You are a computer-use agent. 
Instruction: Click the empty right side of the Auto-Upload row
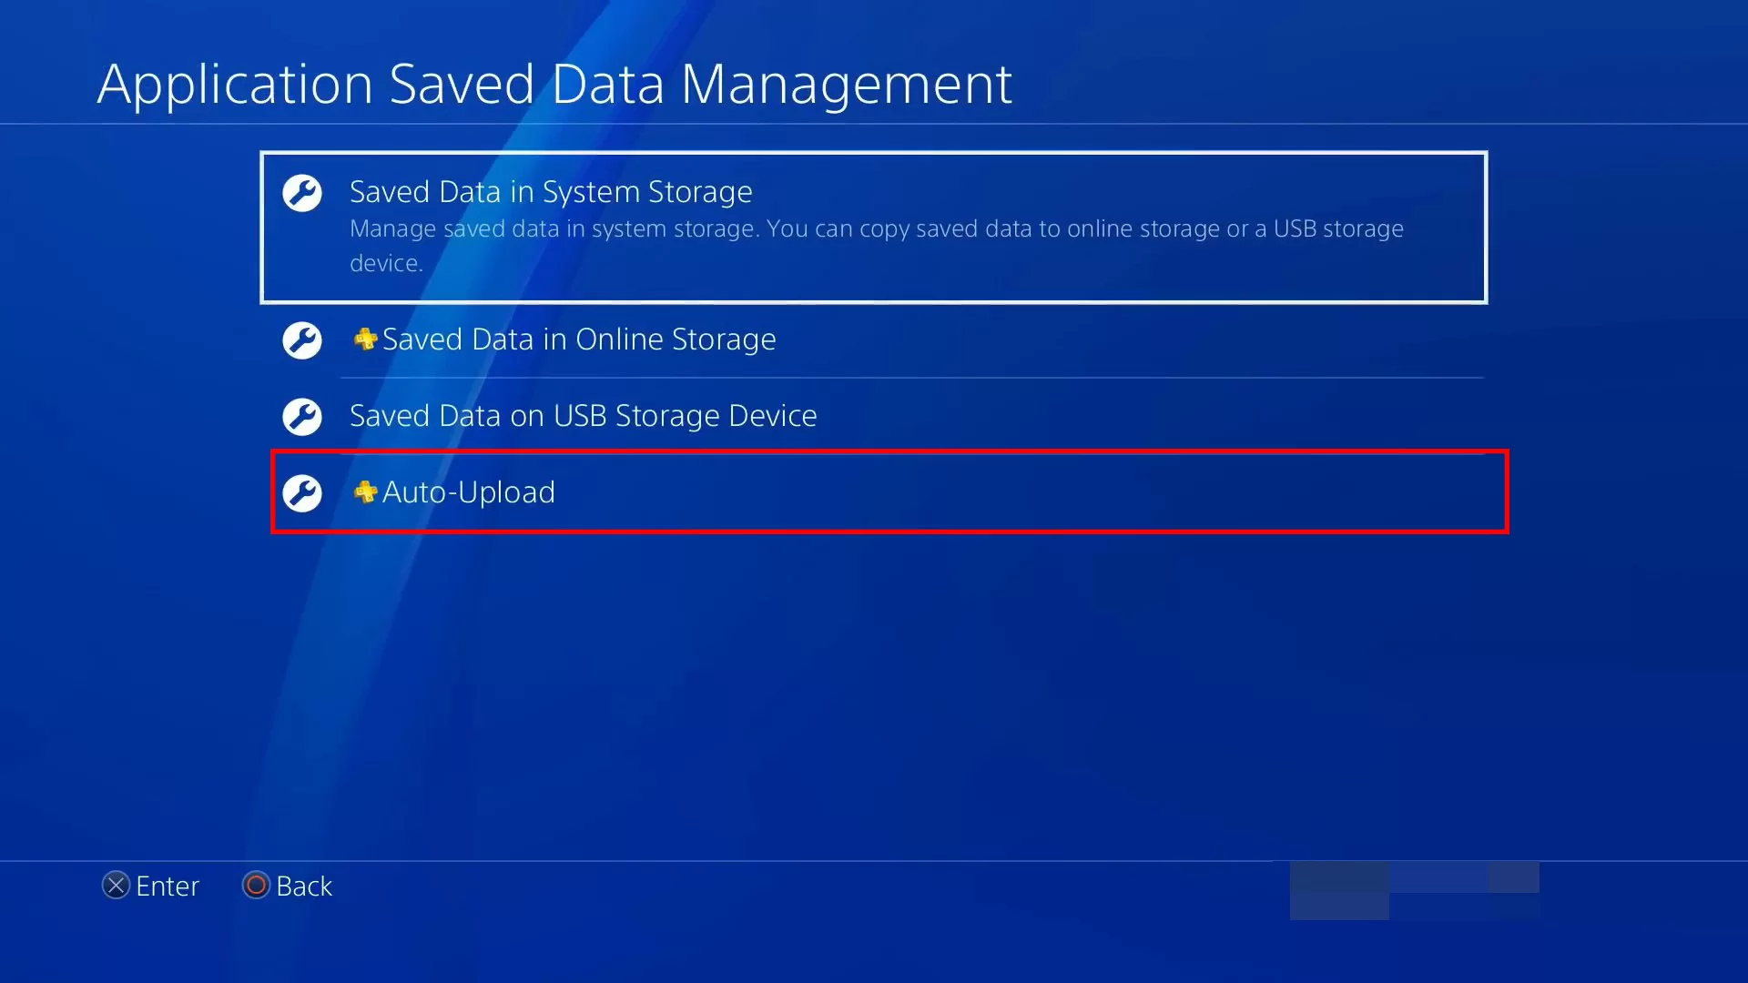point(1184,492)
